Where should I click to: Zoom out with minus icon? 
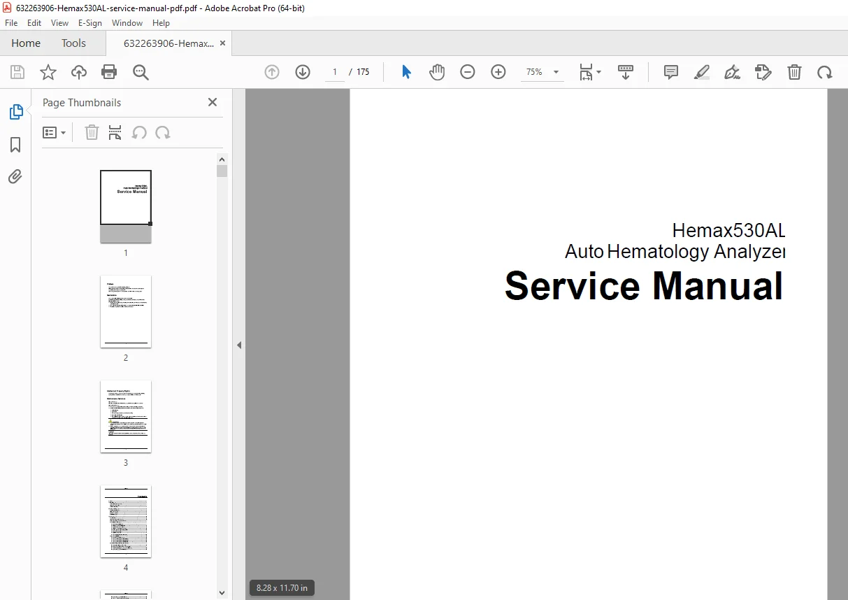coord(468,72)
